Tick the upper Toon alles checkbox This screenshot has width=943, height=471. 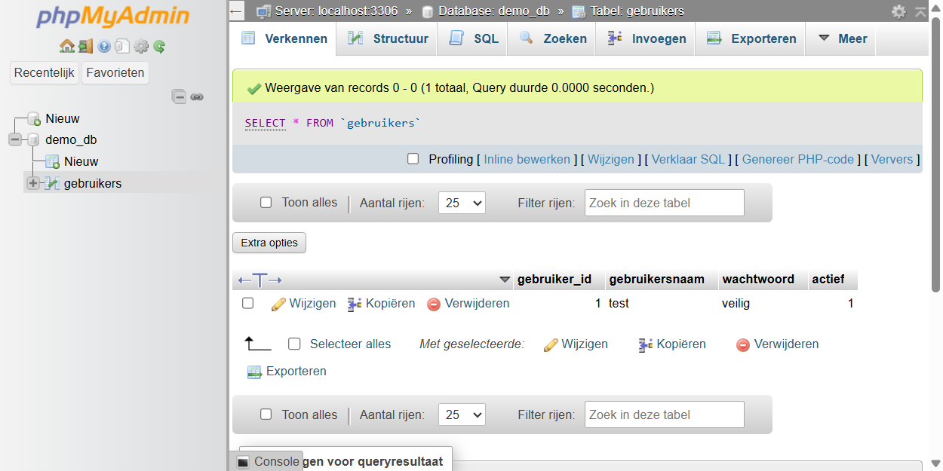[x=266, y=202]
